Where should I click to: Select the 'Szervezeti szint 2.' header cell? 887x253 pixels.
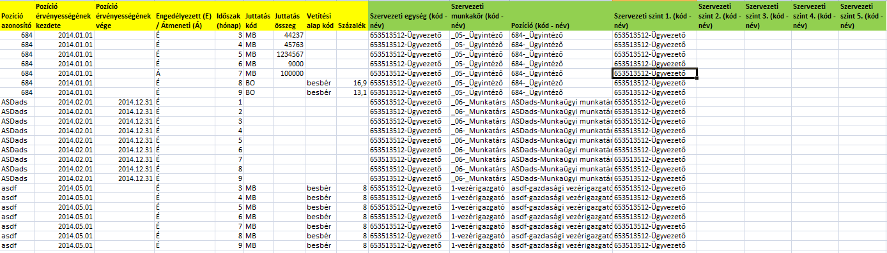[x=720, y=15]
